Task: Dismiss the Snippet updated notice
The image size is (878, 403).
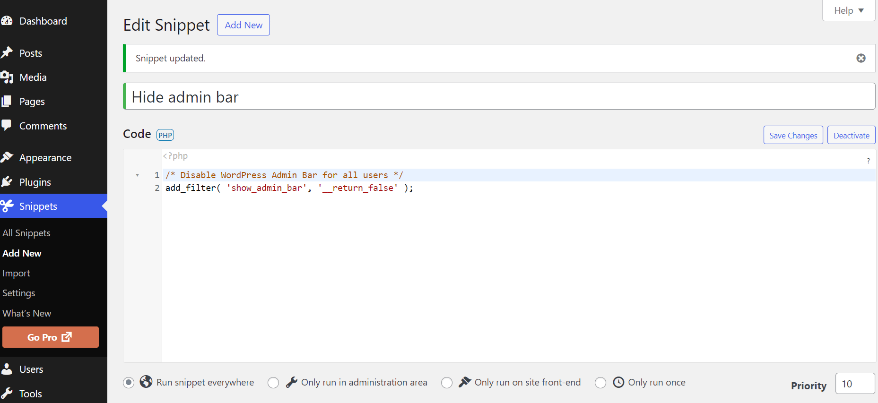Action: [x=861, y=58]
